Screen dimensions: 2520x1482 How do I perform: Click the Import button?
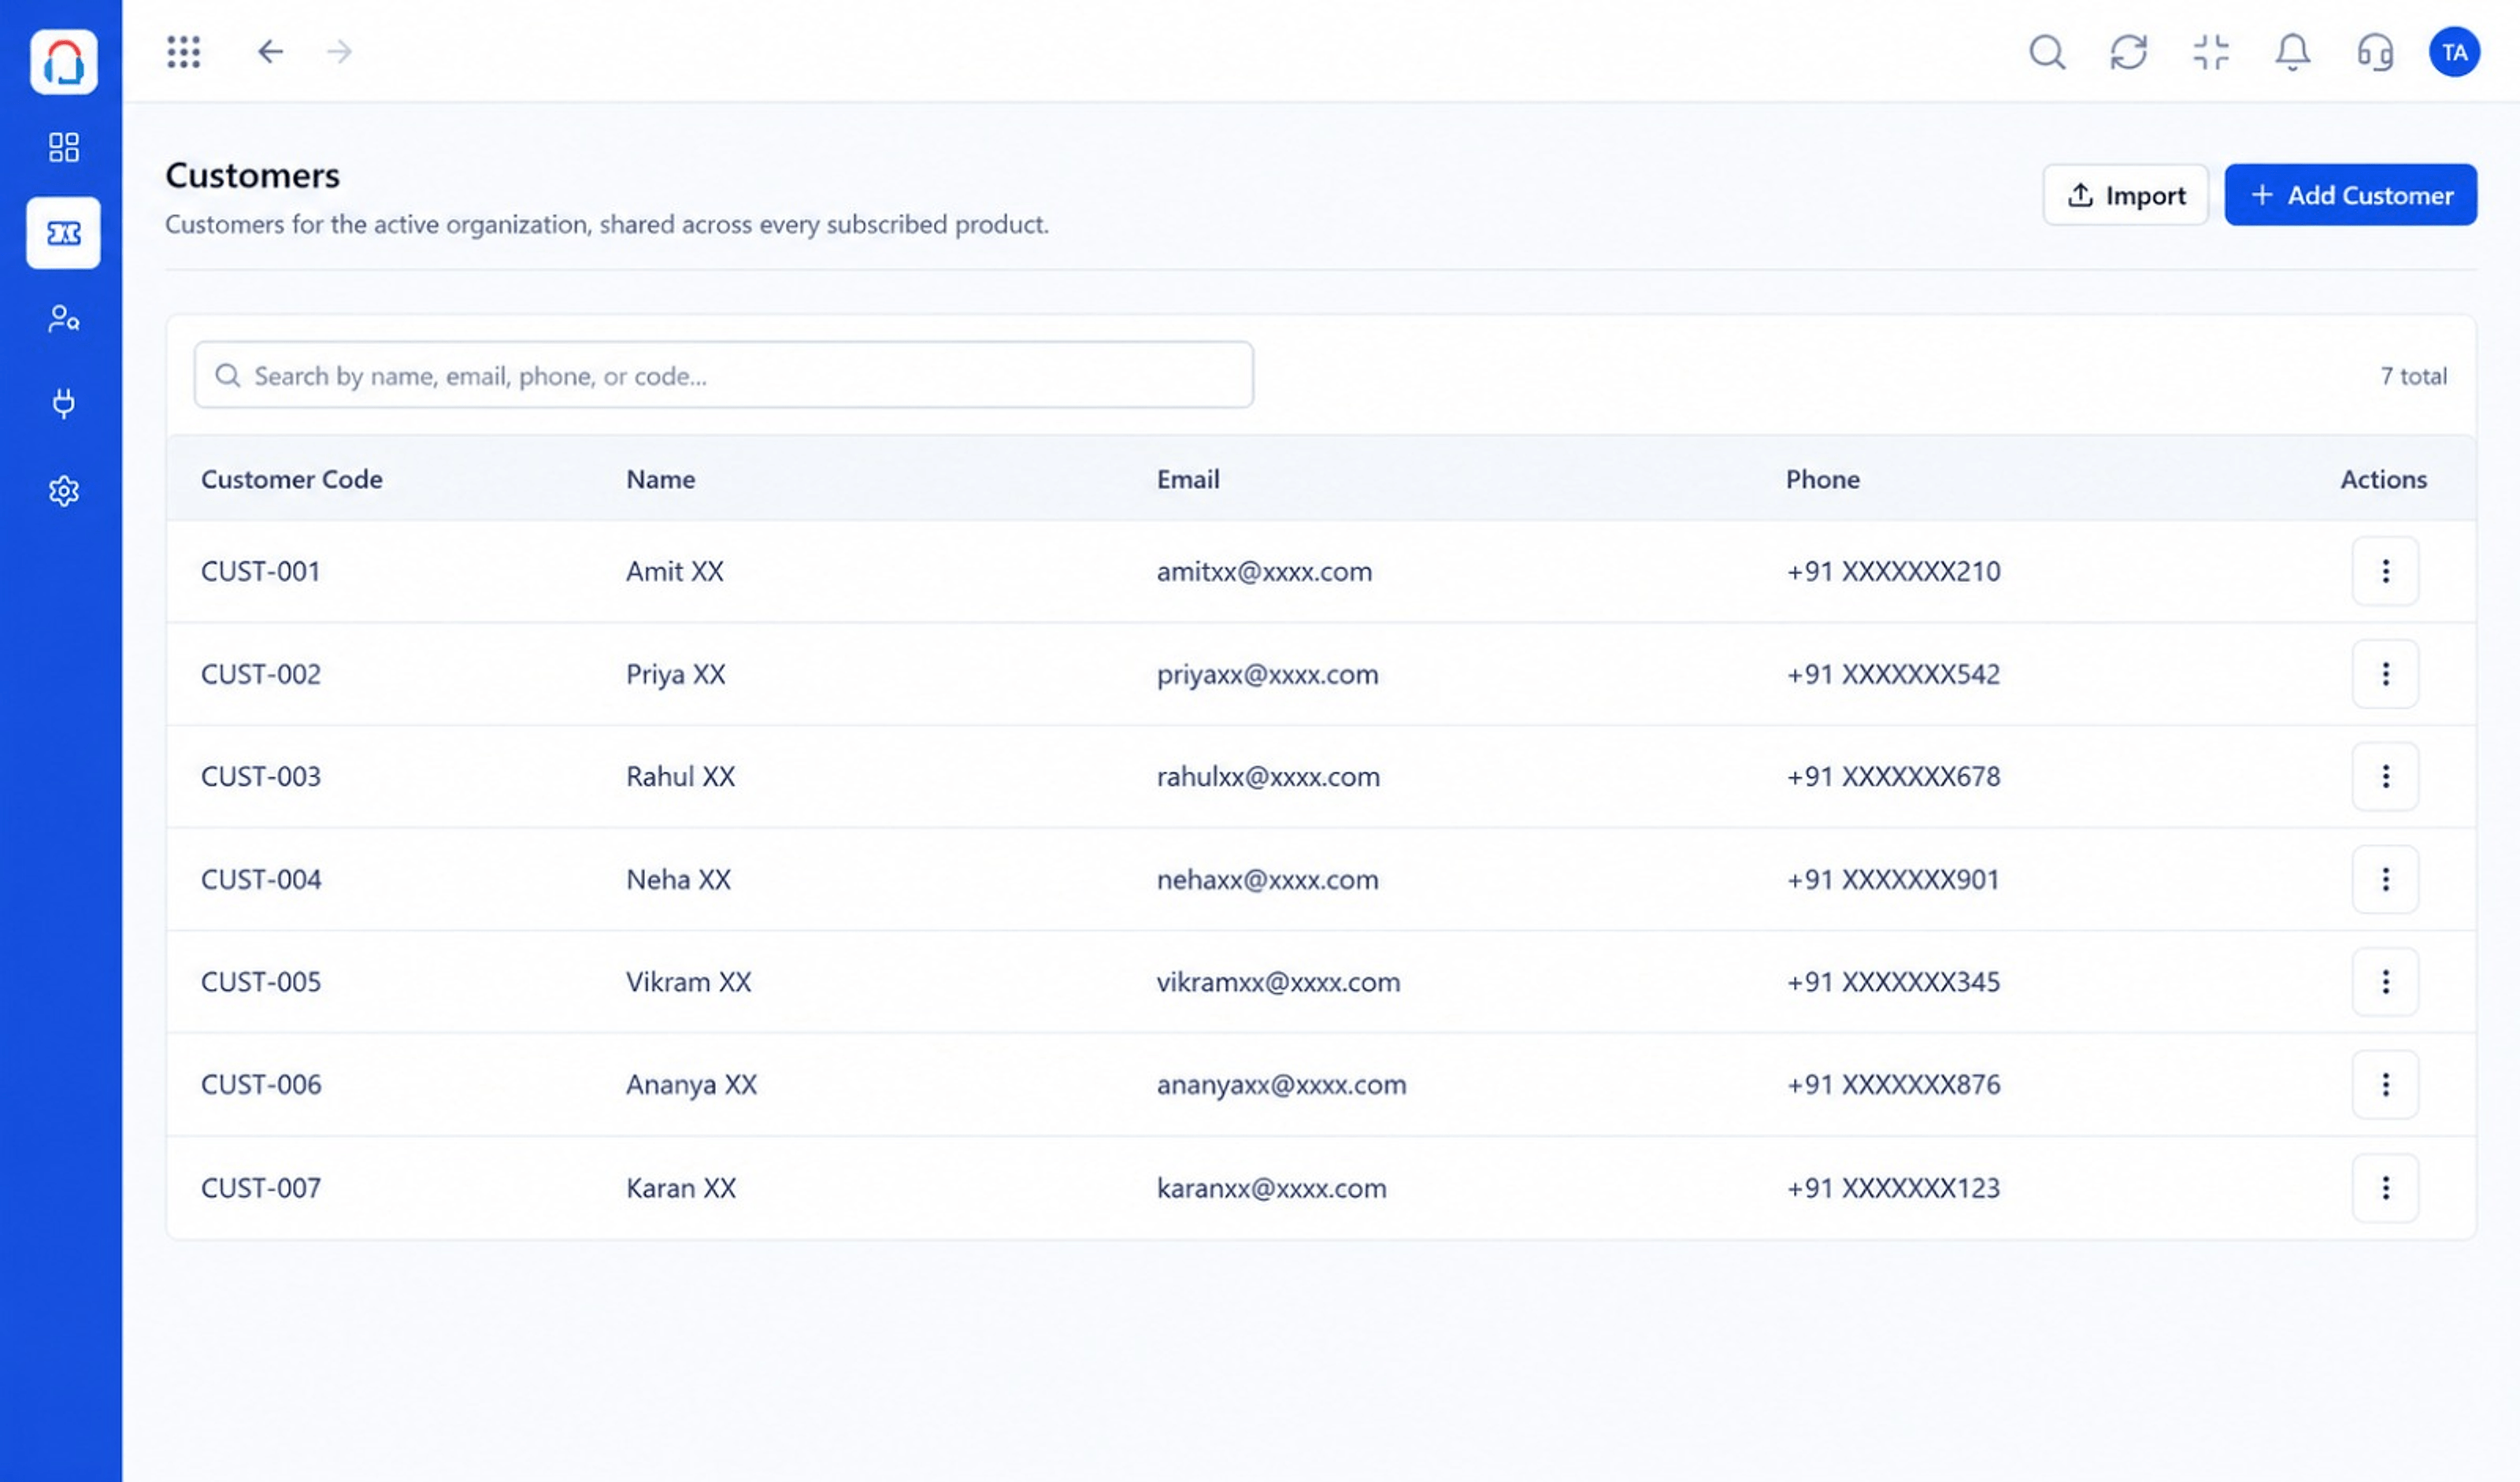pyautogui.click(x=2125, y=195)
